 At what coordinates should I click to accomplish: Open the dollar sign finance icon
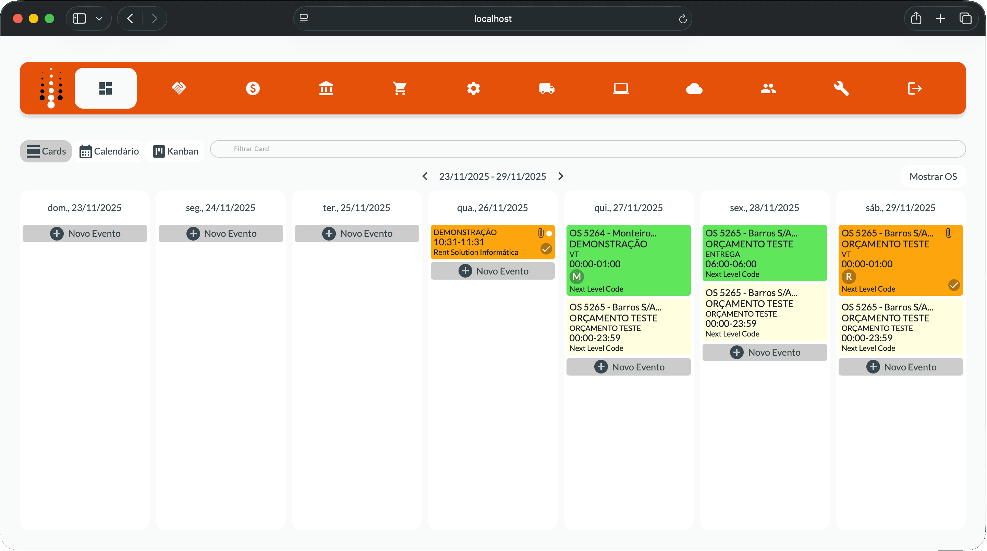(x=253, y=88)
